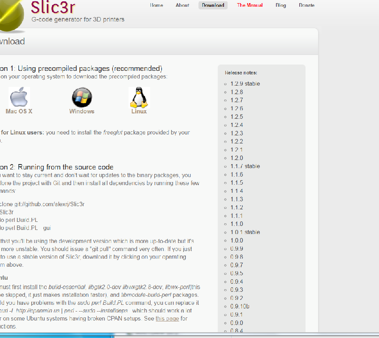Screen dimensions: 379x338
Task: Open release notes for 1.2.7
Action: click(x=237, y=100)
